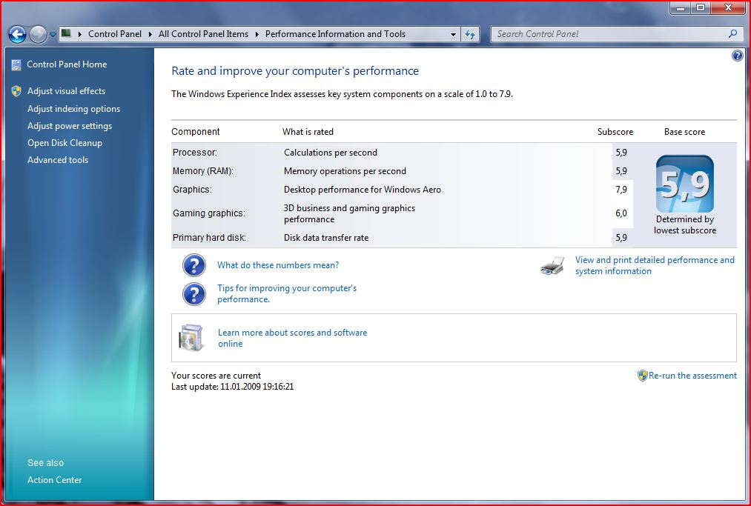Open Action Center under See also
The image size is (751, 506).
click(54, 479)
